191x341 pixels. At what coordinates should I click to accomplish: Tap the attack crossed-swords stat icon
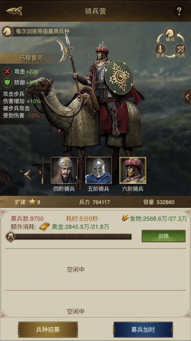7,71
